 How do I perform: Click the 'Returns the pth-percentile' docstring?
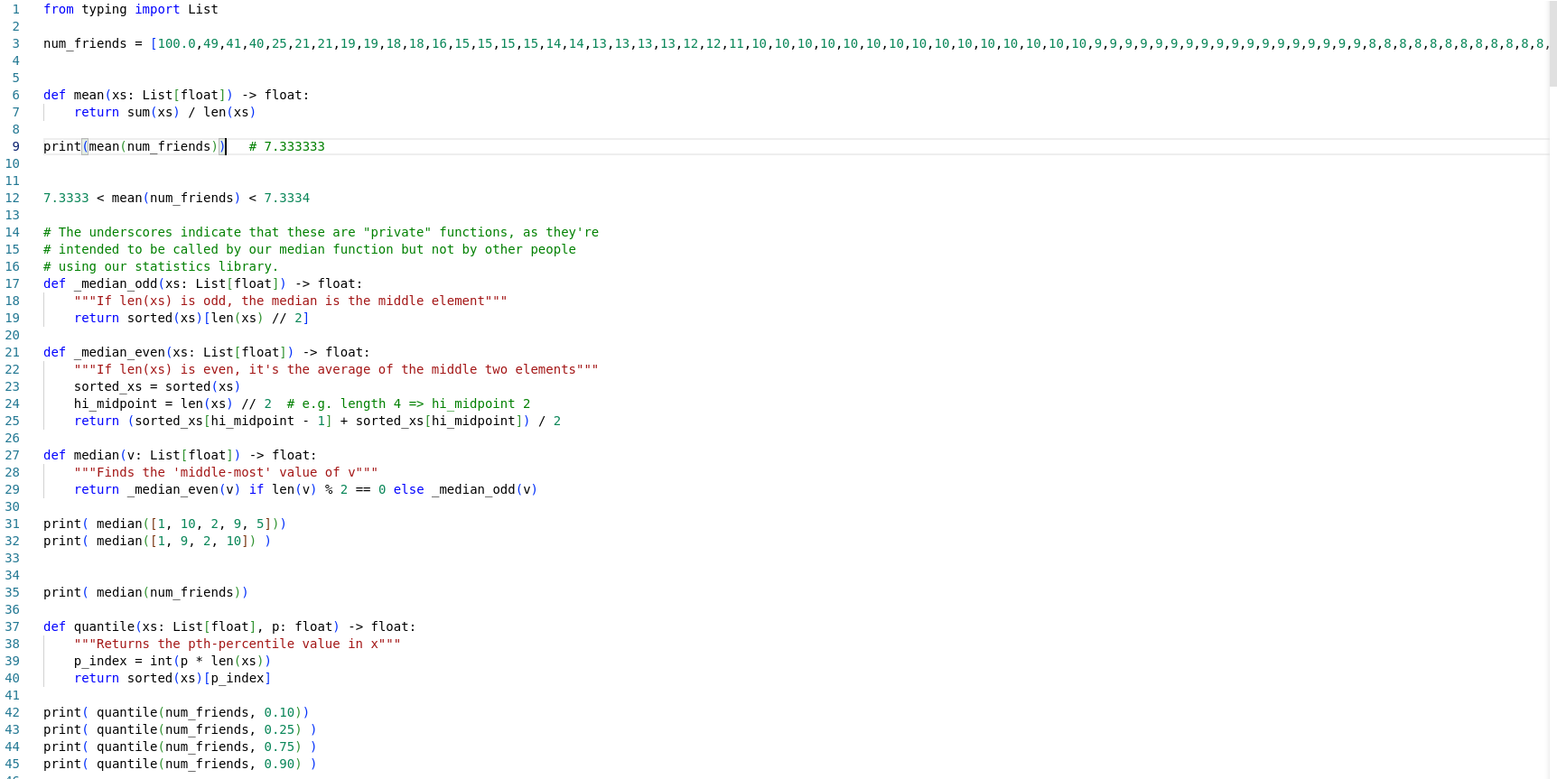point(237,644)
